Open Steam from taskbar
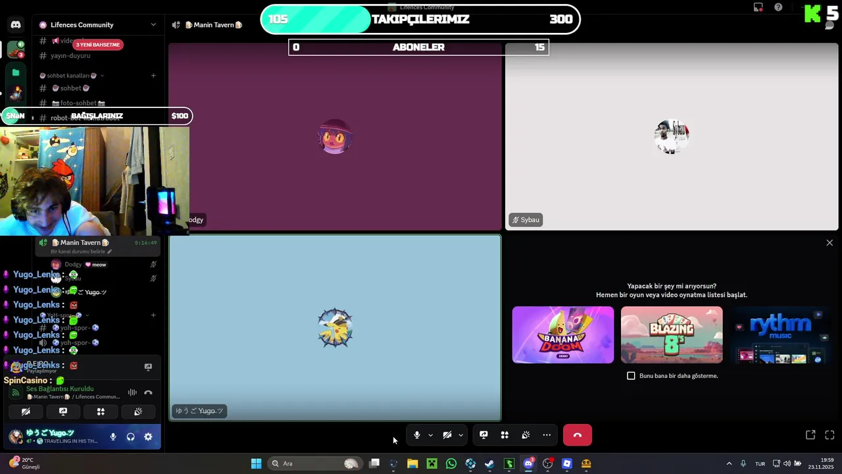Screen dimensions: 842x474 (489, 463)
